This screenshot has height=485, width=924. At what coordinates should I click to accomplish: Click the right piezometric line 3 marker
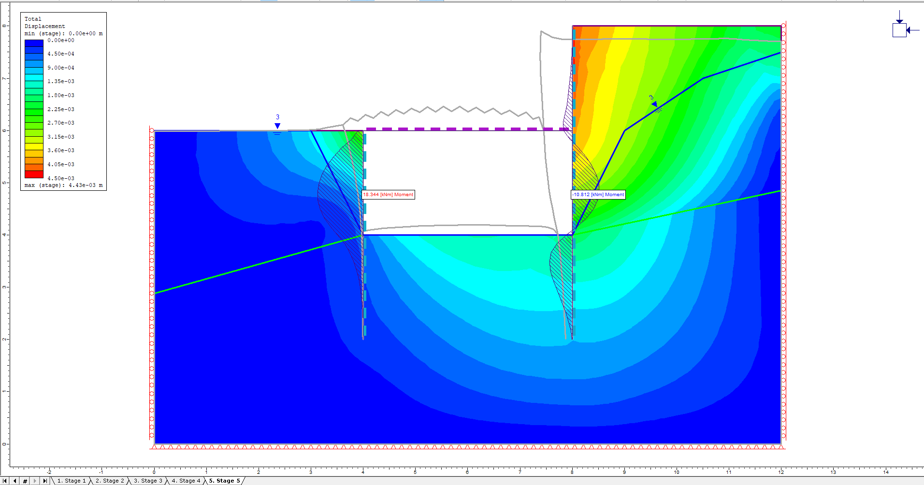654,103
